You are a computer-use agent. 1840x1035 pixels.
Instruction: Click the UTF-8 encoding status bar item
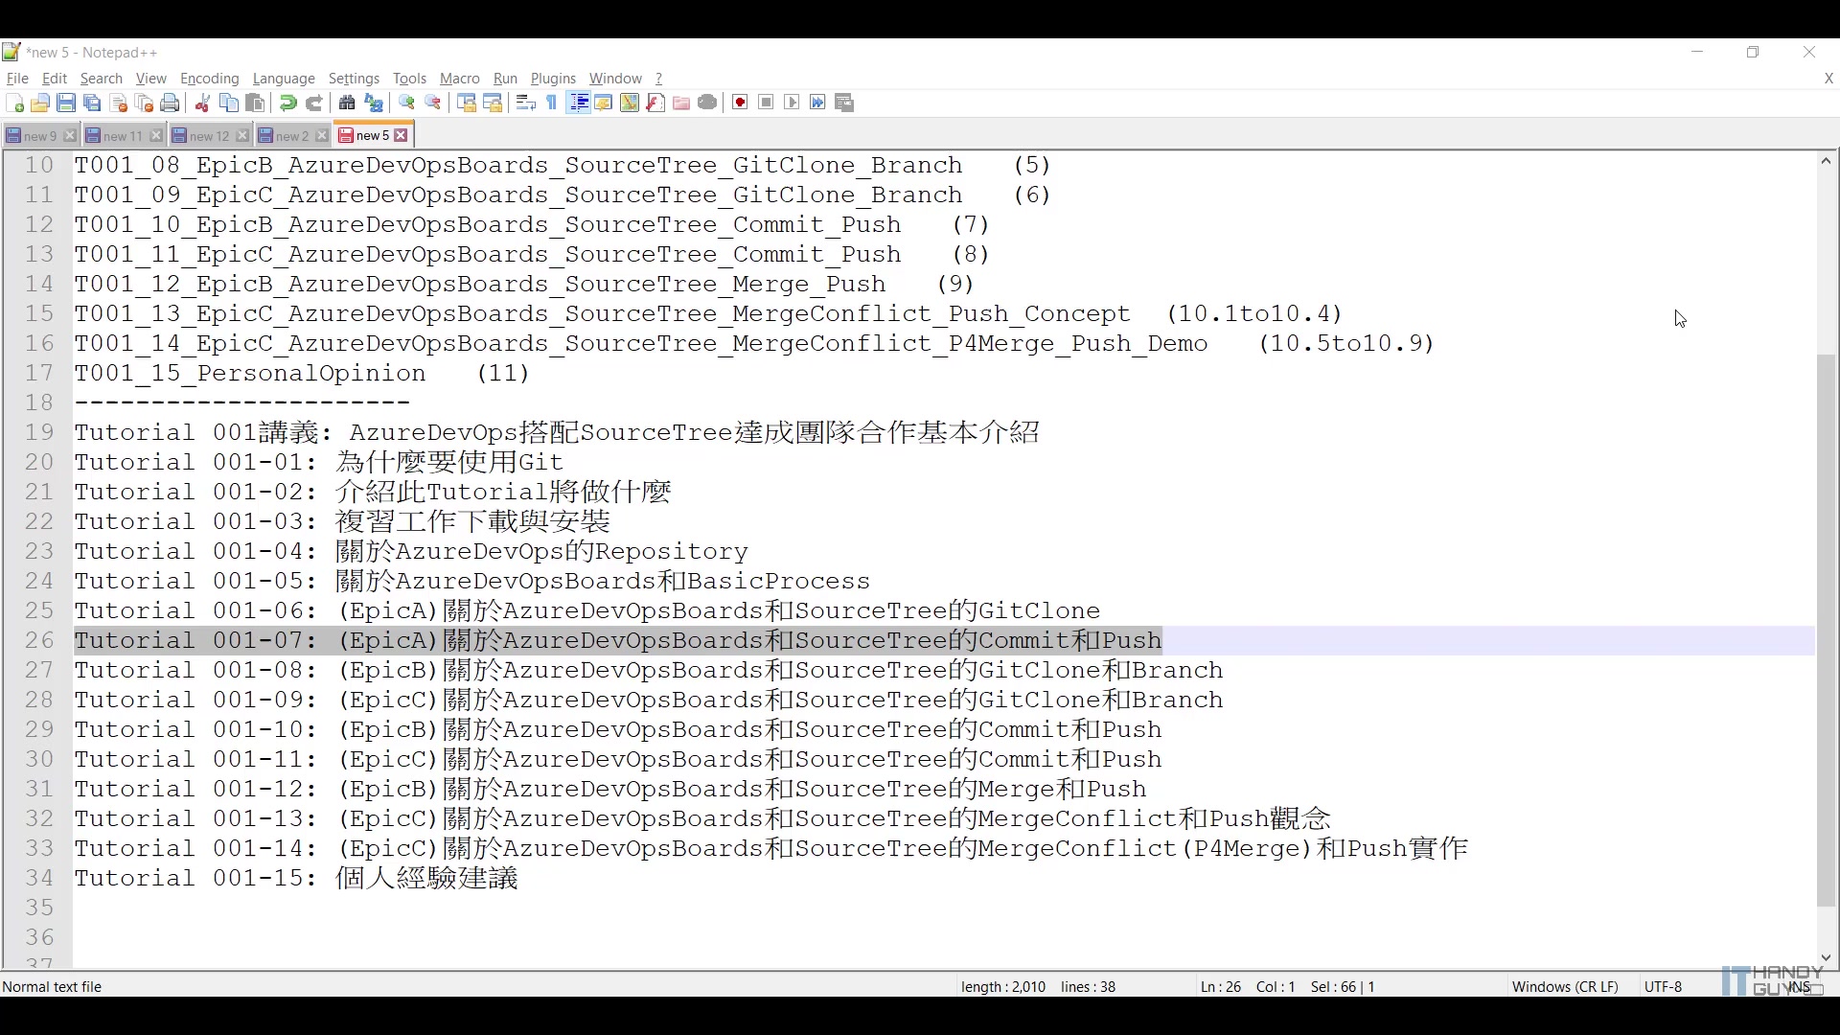coord(1663,986)
